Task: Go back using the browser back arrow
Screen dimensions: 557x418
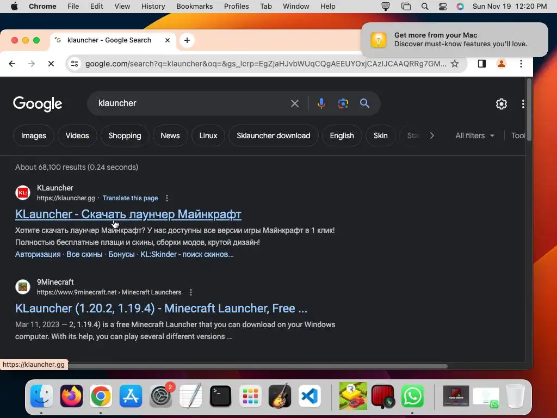Action: pos(12,64)
